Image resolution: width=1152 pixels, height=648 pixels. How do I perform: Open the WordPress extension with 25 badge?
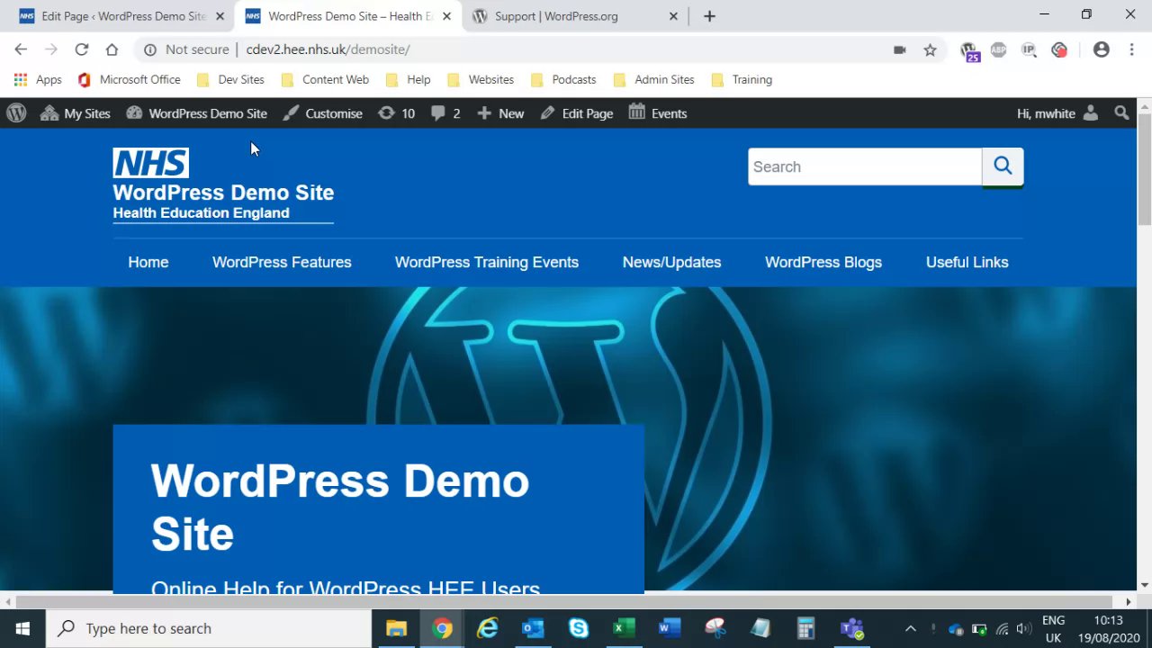tap(969, 51)
